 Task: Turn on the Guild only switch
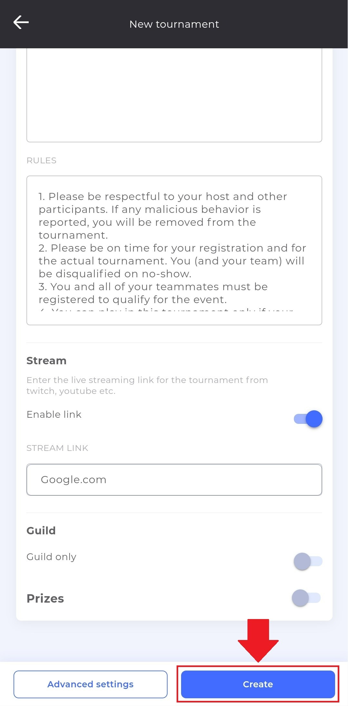(x=308, y=561)
